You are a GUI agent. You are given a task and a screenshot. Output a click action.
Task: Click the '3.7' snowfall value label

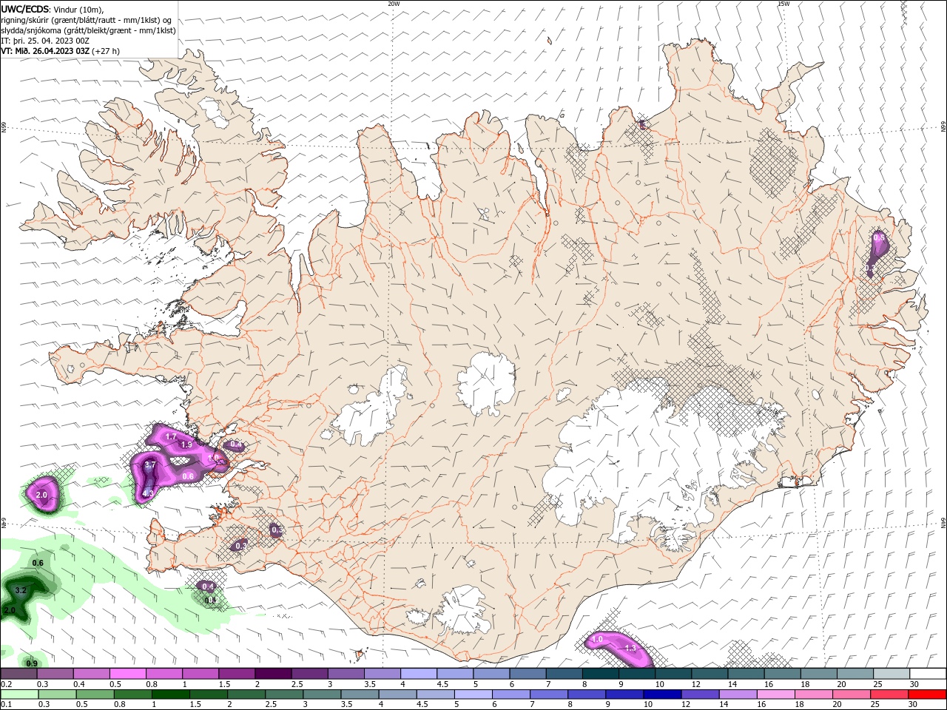coord(149,464)
